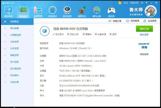Click the camera icon beside 保存截屏
The width and height of the screenshot is (161, 108).
pyautogui.click(x=127, y=21)
